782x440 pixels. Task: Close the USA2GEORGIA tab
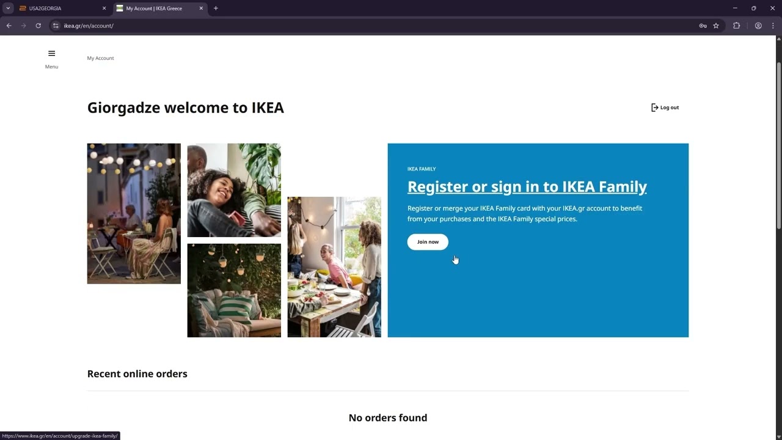tap(104, 9)
